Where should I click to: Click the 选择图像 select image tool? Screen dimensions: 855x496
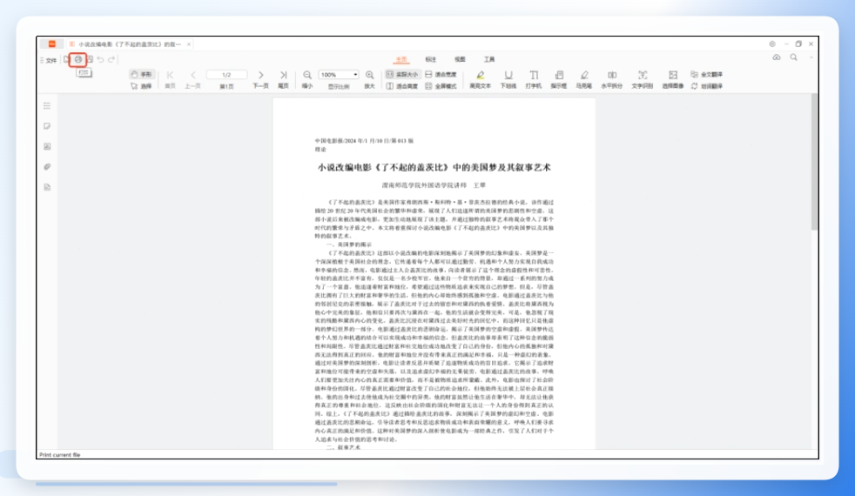click(673, 79)
